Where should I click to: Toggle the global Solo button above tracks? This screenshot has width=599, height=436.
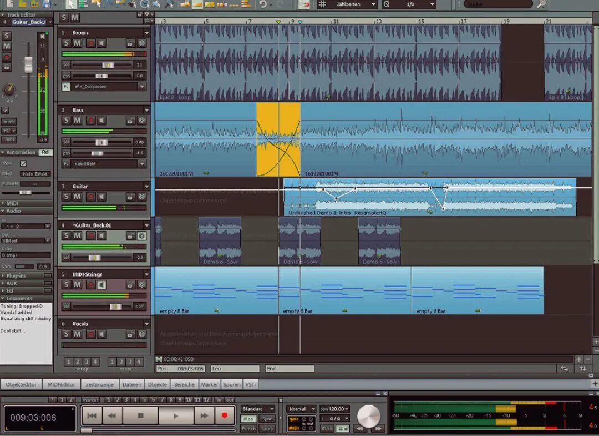(x=64, y=17)
